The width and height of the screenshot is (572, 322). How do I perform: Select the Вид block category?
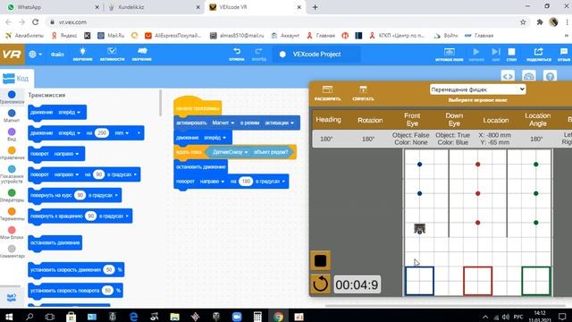12,134
